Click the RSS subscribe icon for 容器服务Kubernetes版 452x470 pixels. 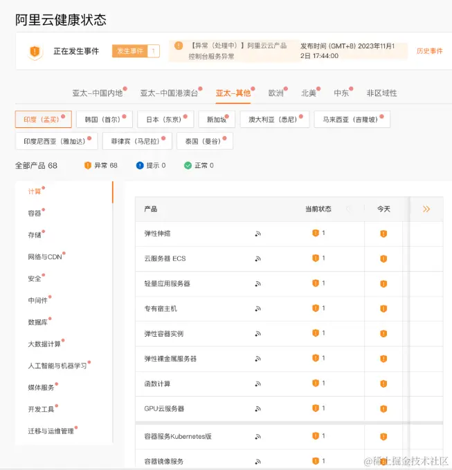(257, 437)
